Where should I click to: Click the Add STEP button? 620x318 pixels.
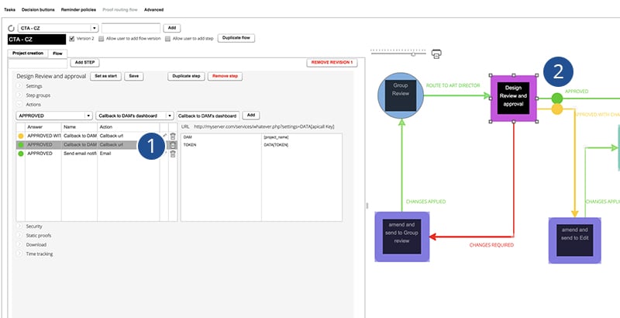point(84,63)
